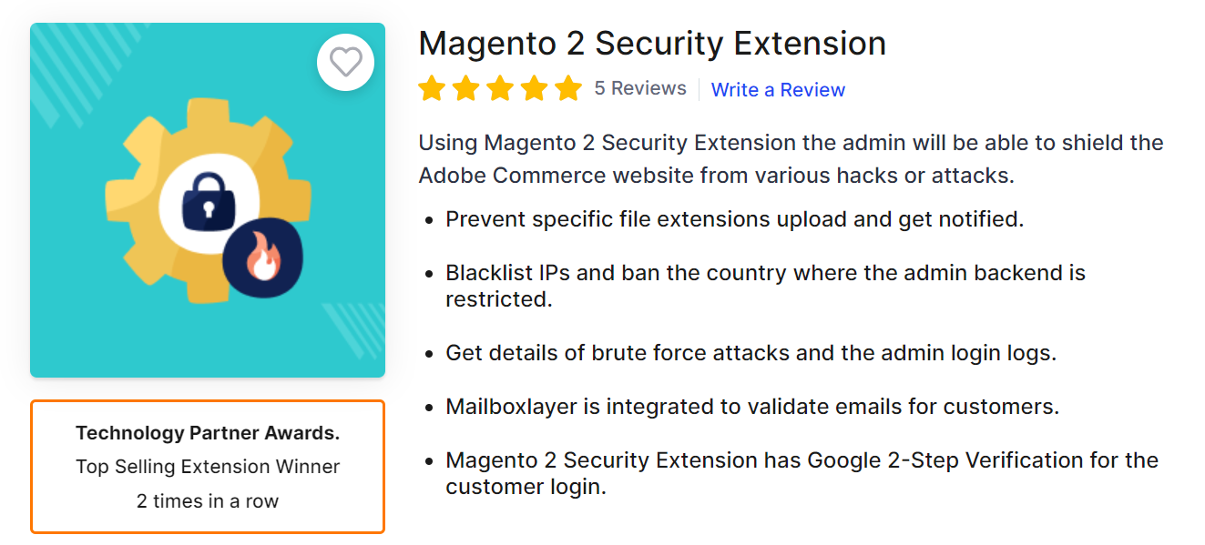Click the fifth rating star

[568, 88]
